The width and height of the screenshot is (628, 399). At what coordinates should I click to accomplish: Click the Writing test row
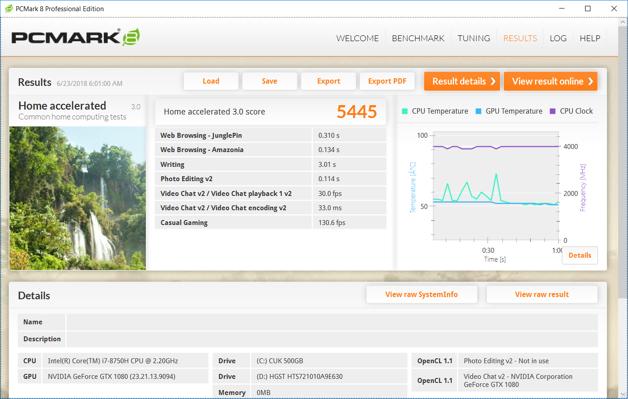271,165
